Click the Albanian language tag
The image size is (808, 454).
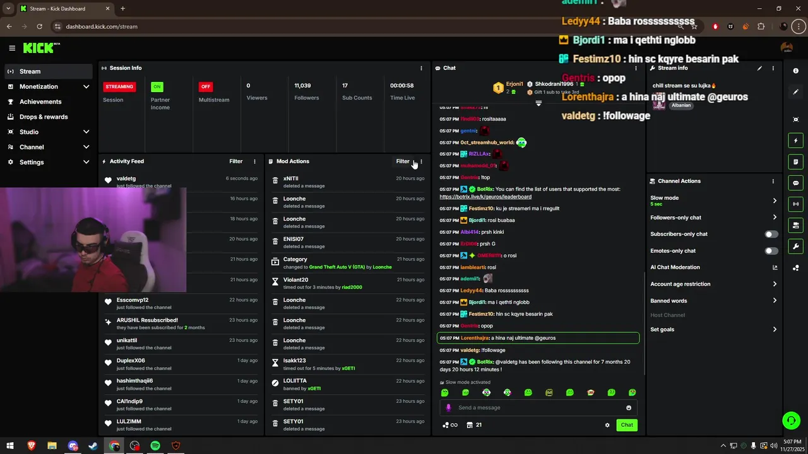tap(680, 105)
